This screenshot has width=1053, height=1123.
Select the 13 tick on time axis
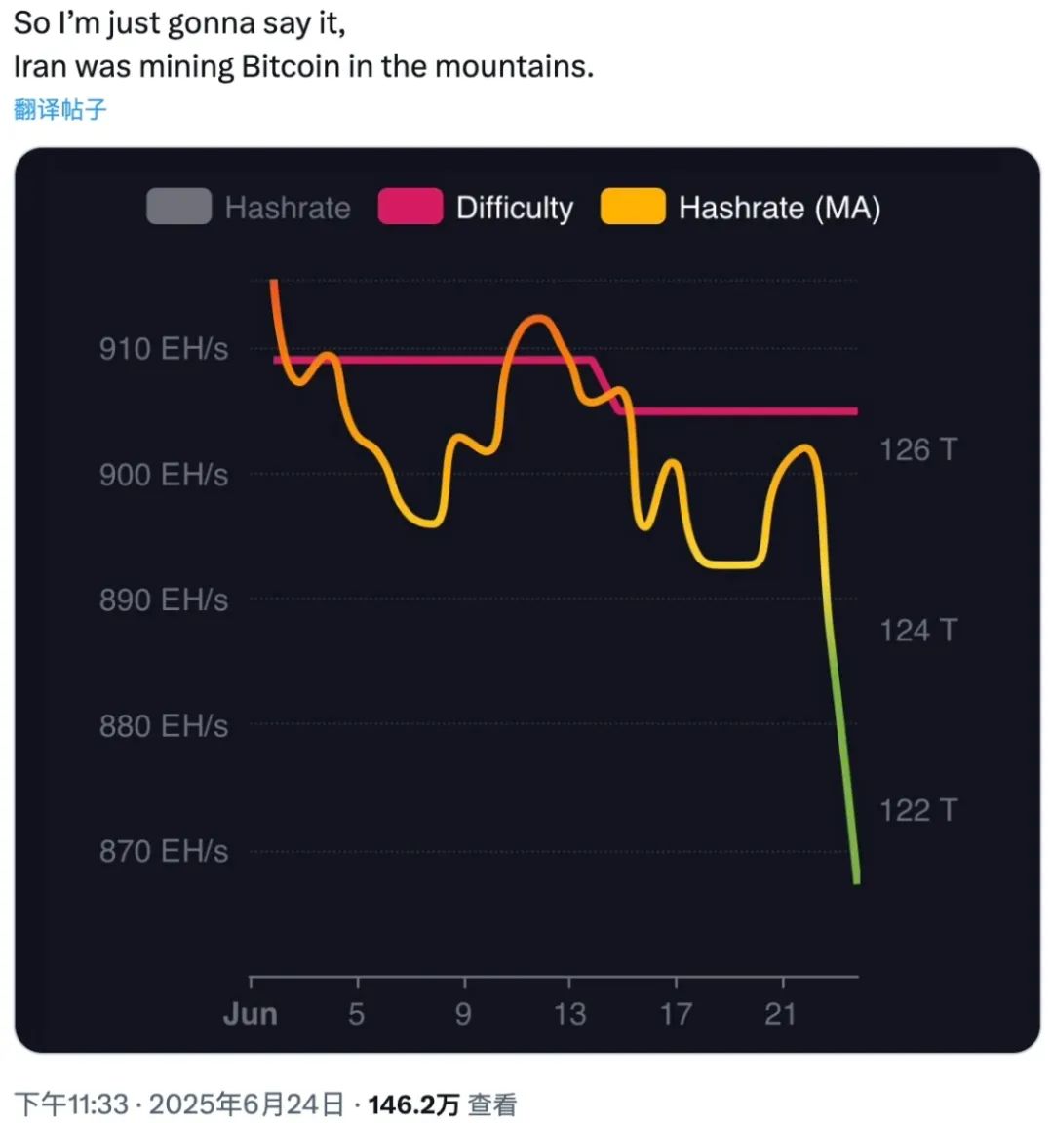coord(569,1014)
